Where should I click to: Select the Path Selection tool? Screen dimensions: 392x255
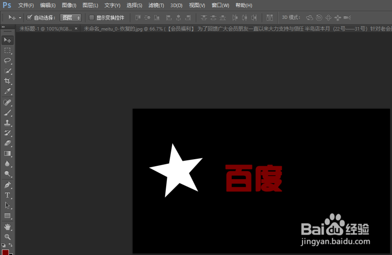tap(7, 205)
